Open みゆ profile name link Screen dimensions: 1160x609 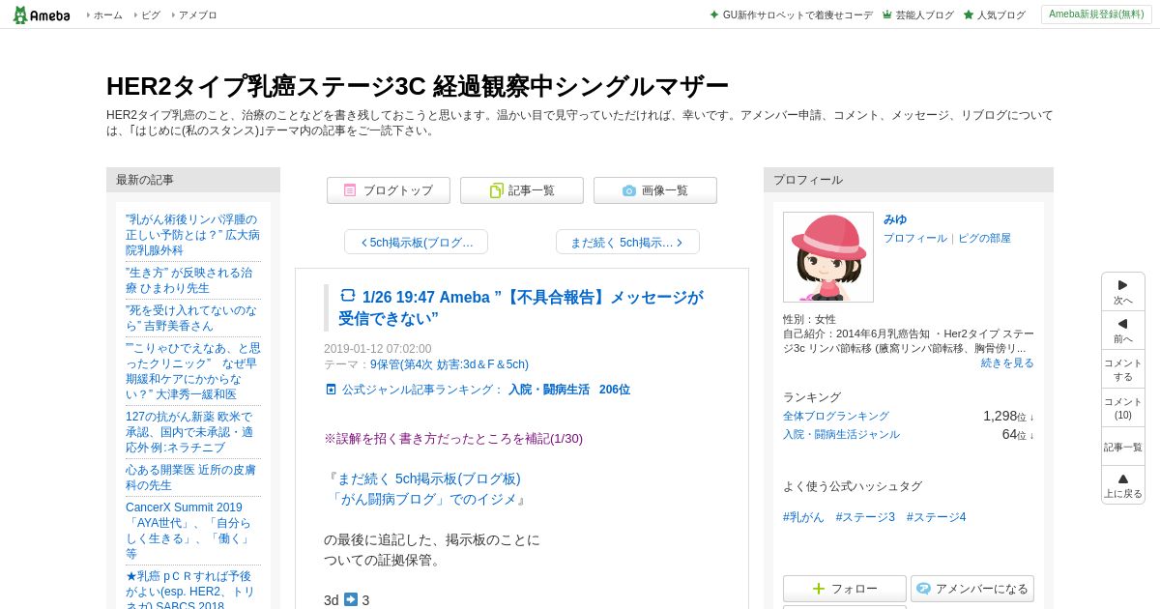[895, 219]
